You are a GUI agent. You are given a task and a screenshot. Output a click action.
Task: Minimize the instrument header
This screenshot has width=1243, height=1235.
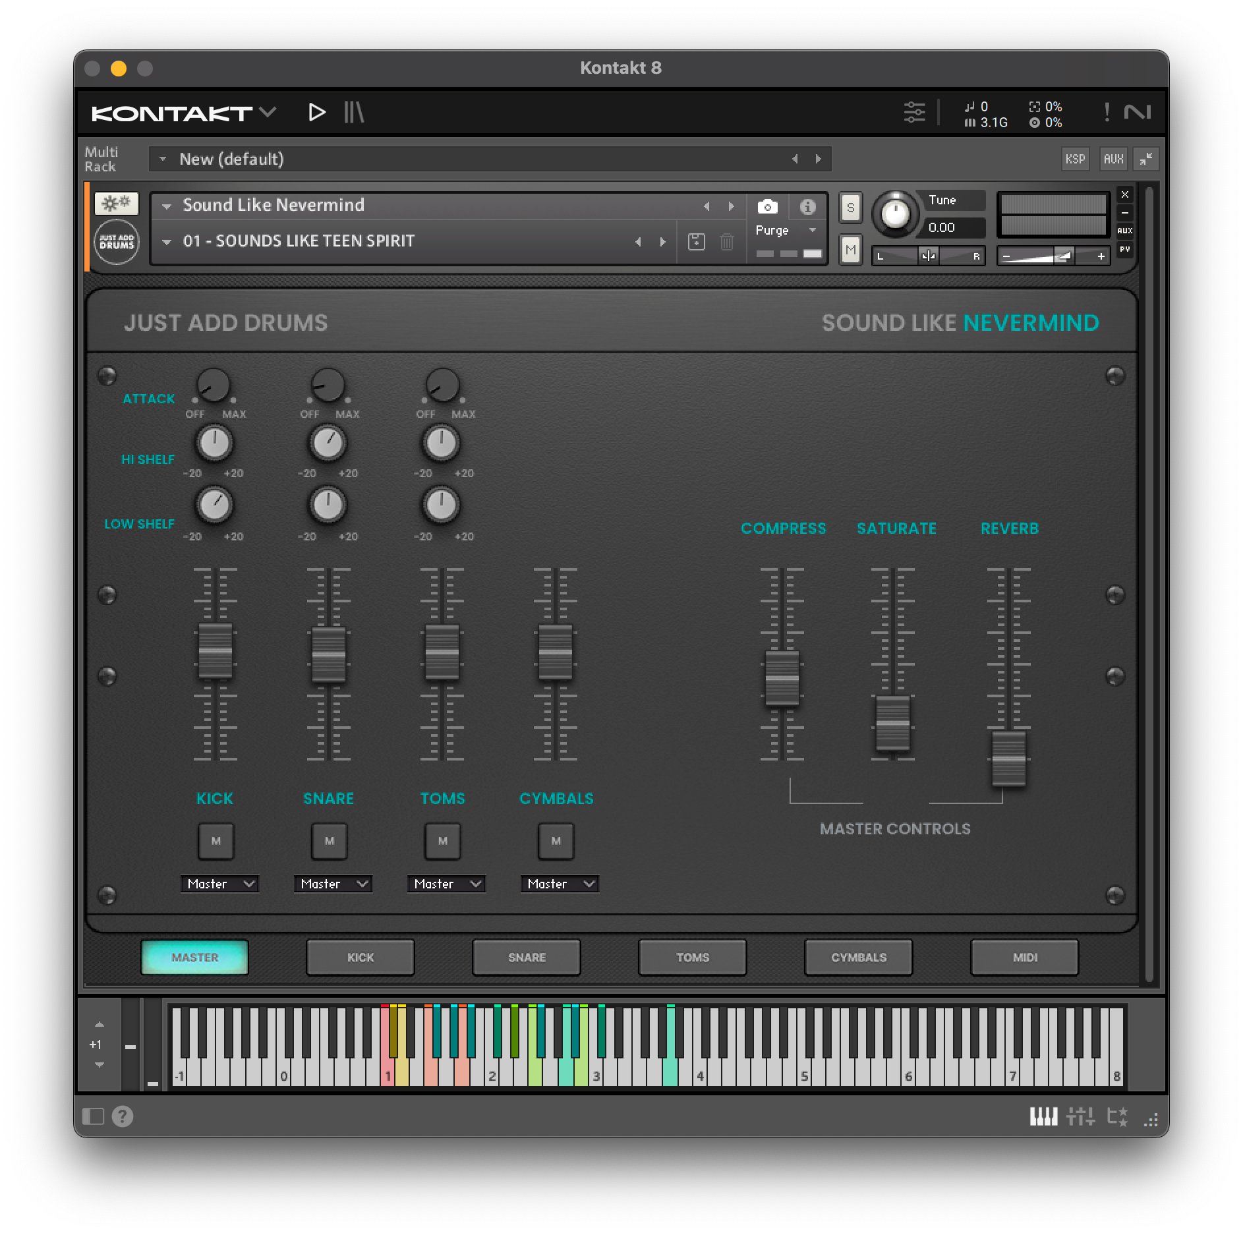tap(1125, 213)
